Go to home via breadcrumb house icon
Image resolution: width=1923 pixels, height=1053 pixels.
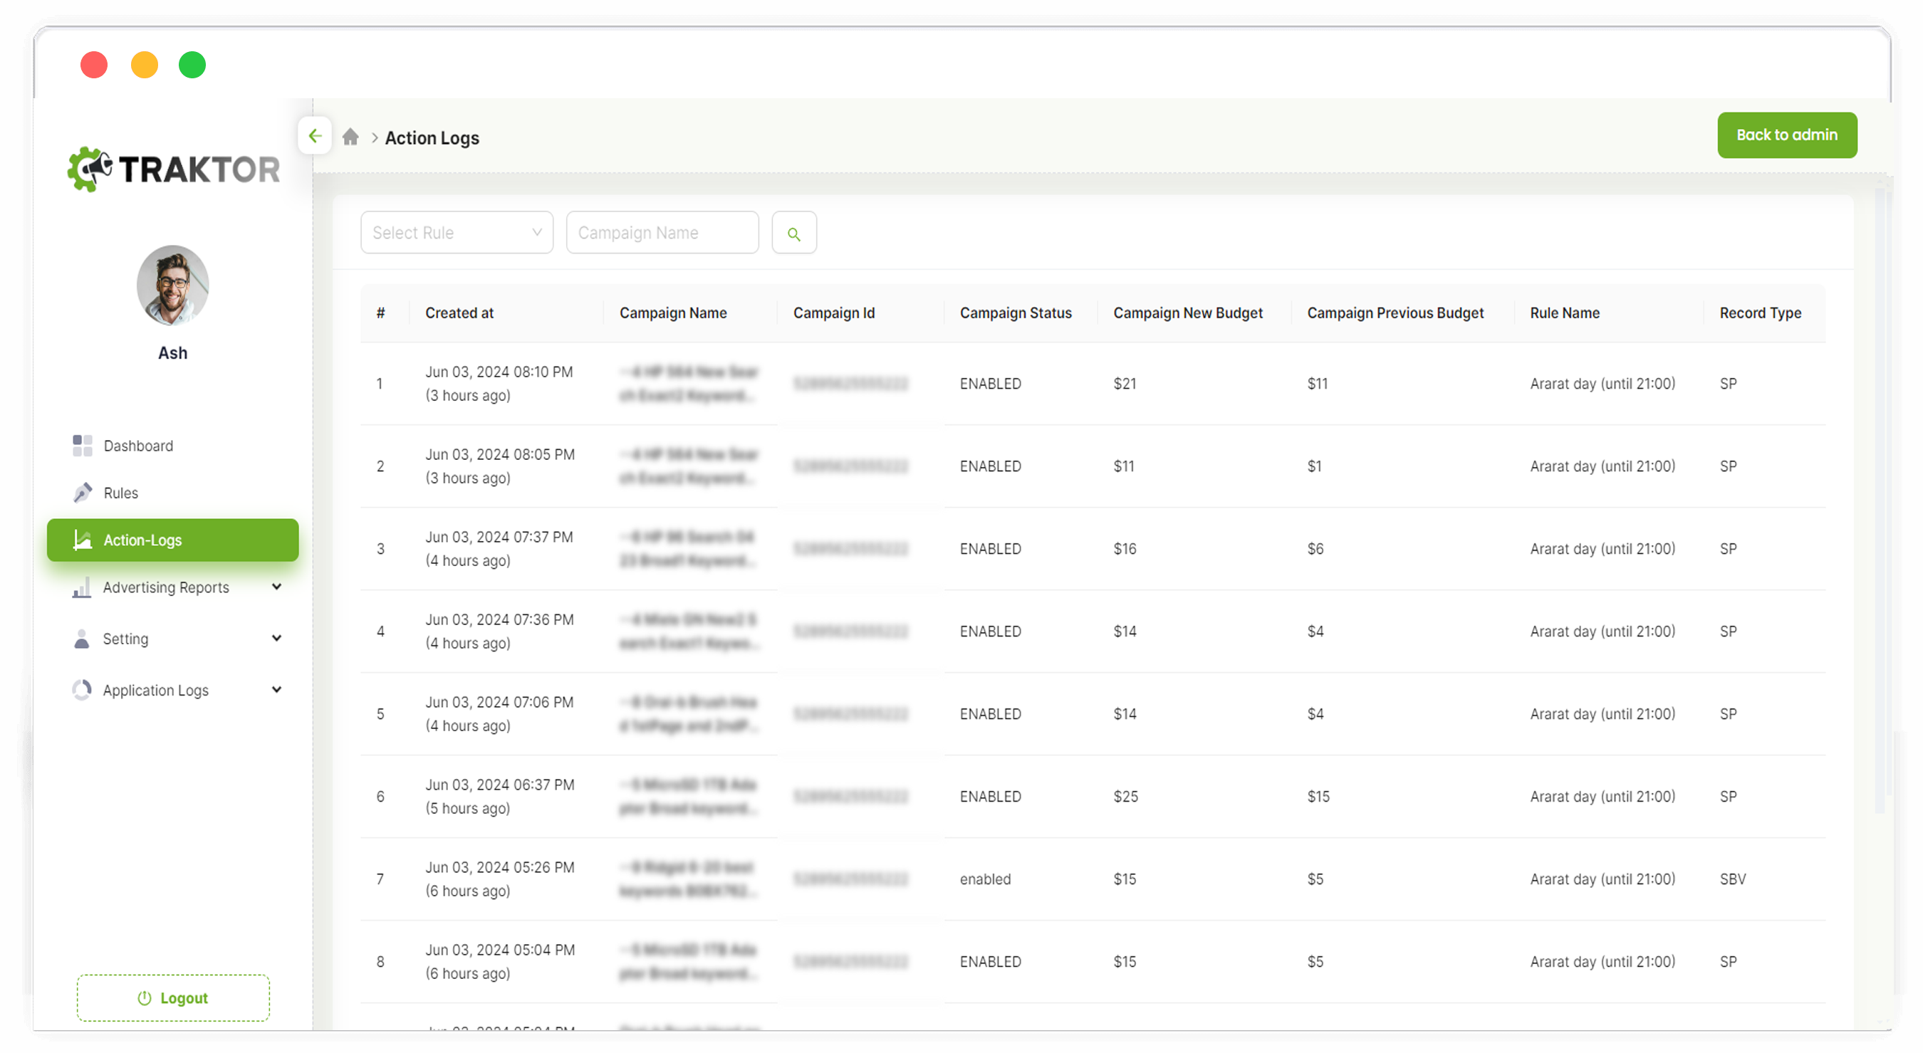[350, 137]
